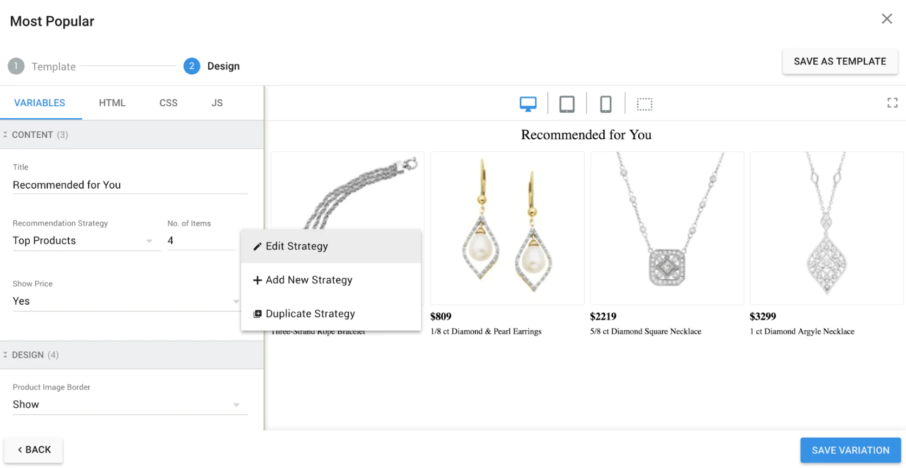Switch to desktop preview icon
906x468 pixels.
click(528, 104)
